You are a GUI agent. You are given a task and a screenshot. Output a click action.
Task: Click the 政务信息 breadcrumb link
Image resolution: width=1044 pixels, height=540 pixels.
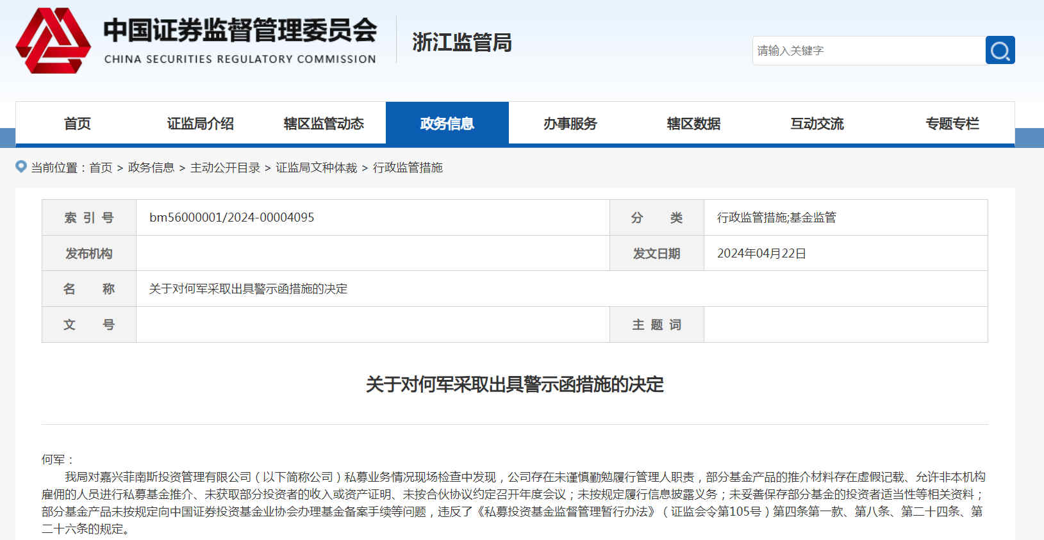[151, 168]
